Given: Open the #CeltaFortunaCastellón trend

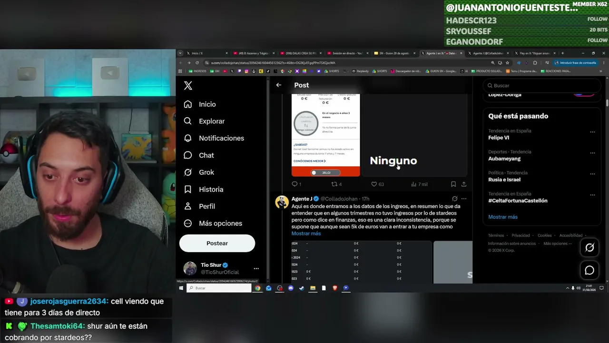Looking at the screenshot, I should pos(518,201).
